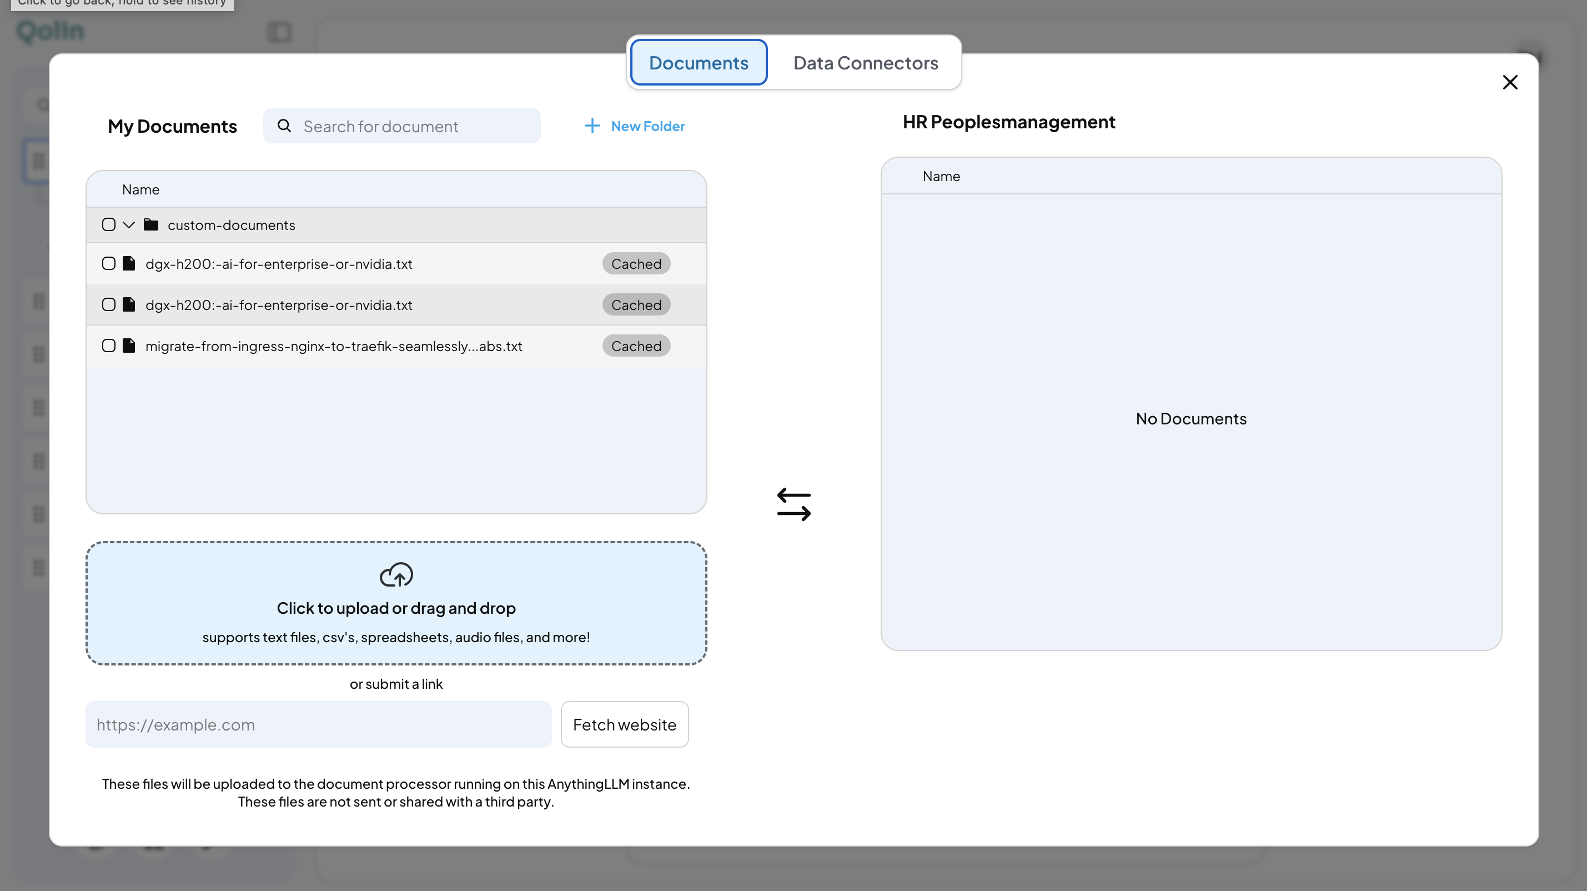Click the cloud upload icon in the drop zone
The height and width of the screenshot is (891, 1587).
click(x=396, y=574)
